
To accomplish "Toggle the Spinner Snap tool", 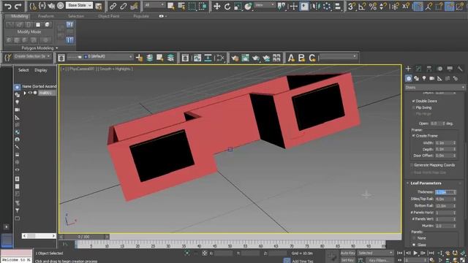I will coord(383,7).
